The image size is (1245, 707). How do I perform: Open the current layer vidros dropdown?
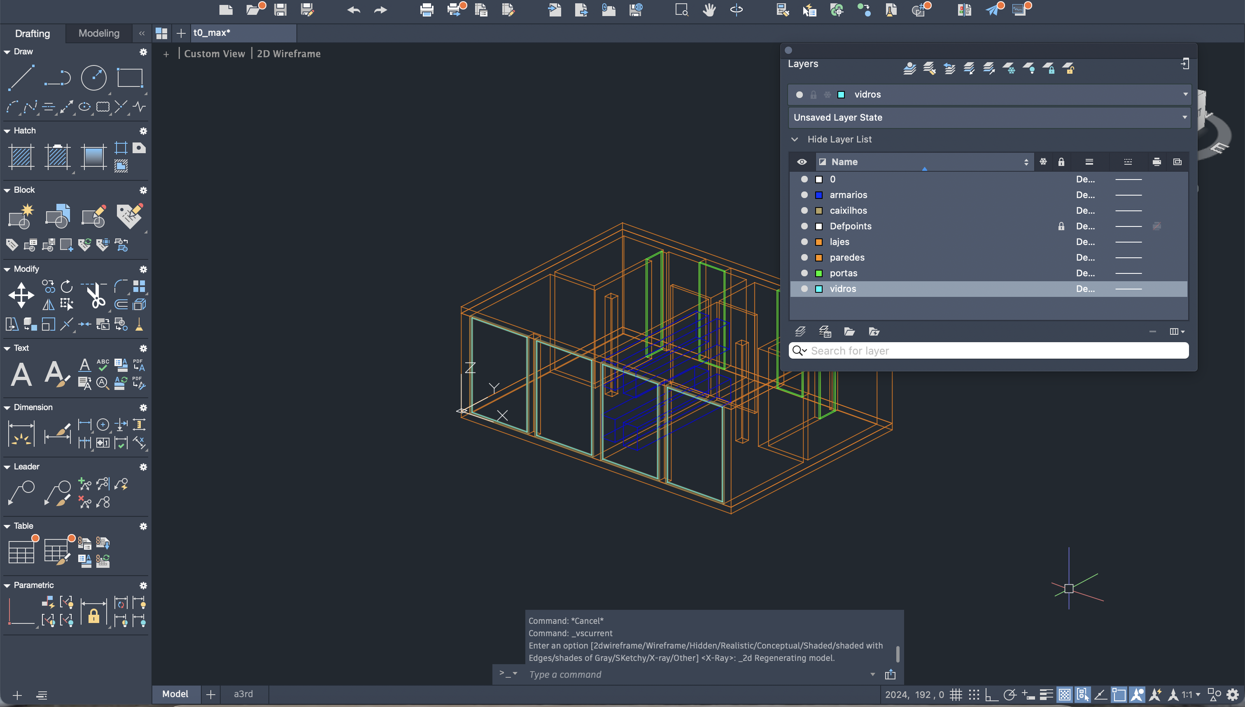click(1185, 94)
